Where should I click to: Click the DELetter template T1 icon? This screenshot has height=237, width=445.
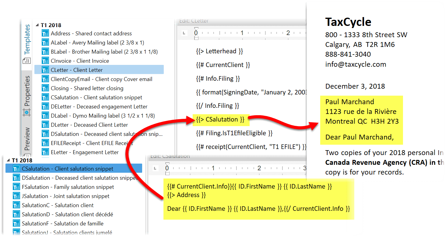[x=45, y=107]
